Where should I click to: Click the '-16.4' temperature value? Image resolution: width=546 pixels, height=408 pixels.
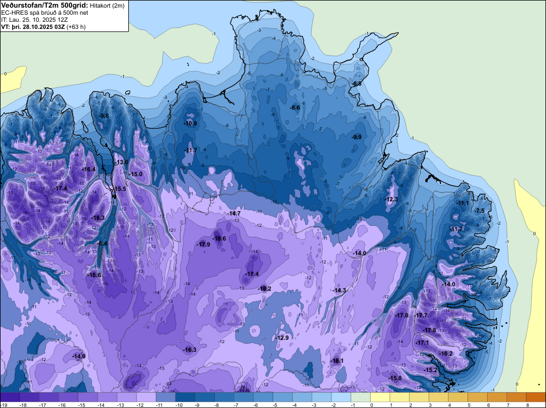click(x=88, y=169)
